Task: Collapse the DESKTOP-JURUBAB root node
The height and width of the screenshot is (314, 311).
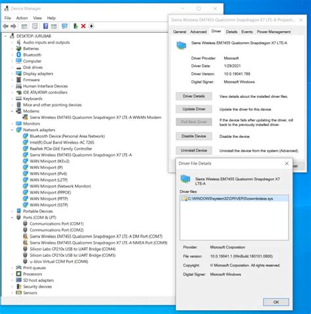Action: (6, 36)
